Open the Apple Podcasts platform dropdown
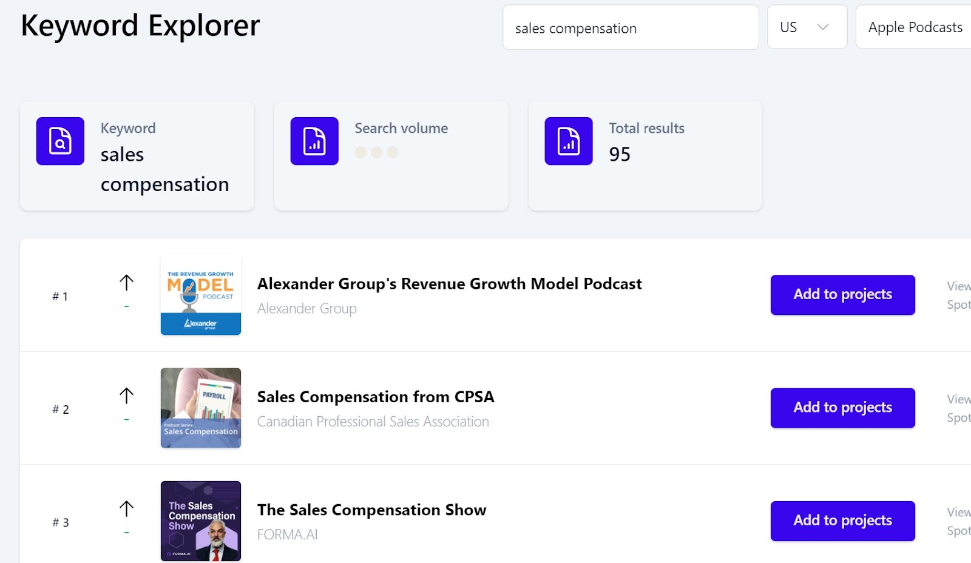 [913, 27]
